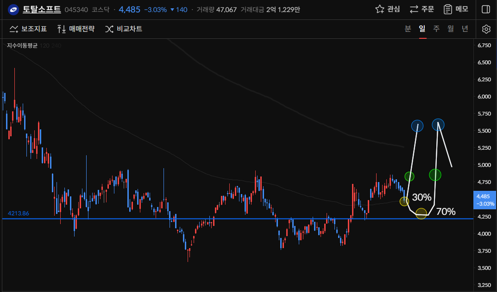Toggle the side panel layout icon
Viewport: 497px width, 292px height.
(485, 9)
